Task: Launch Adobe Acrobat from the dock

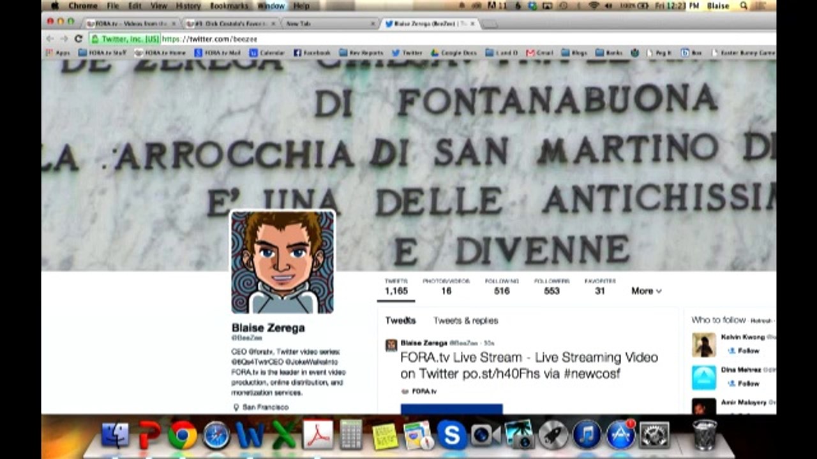Action: tap(317, 435)
